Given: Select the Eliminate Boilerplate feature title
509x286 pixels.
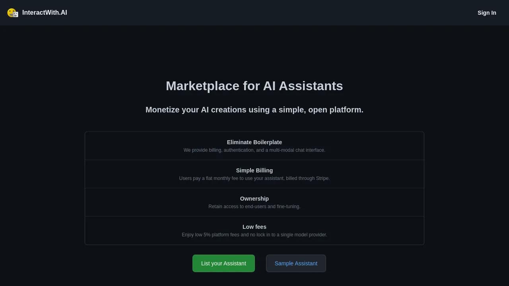Looking at the screenshot, I should pos(254,142).
